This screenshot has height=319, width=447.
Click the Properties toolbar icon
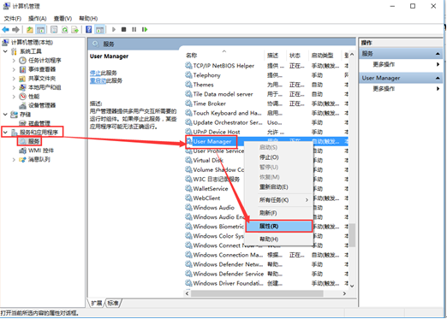tap(54, 29)
